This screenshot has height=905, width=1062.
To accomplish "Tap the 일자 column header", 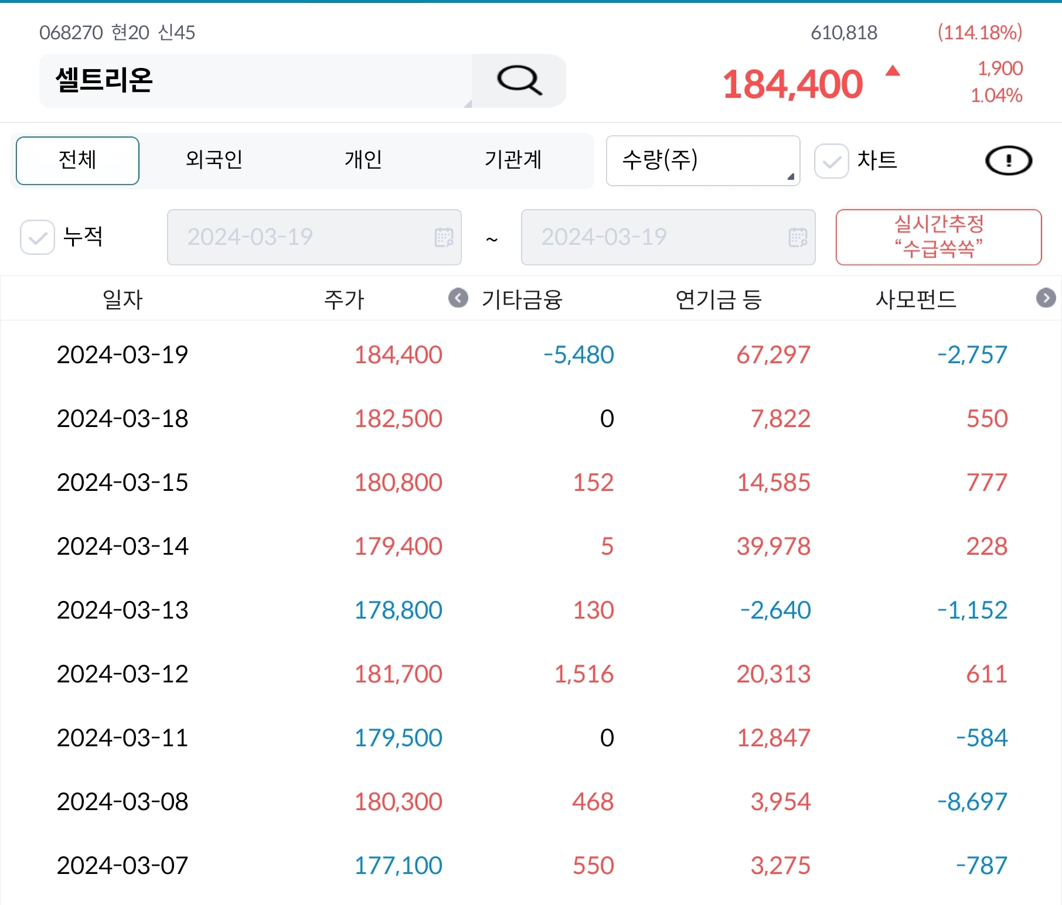I will point(122,299).
